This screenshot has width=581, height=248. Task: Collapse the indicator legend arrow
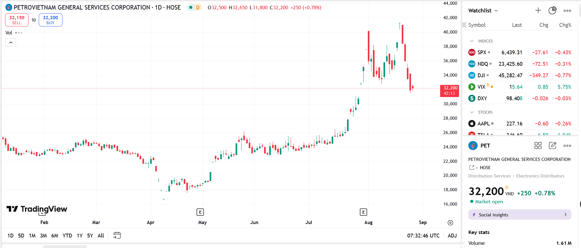click(x=11, y=42)
